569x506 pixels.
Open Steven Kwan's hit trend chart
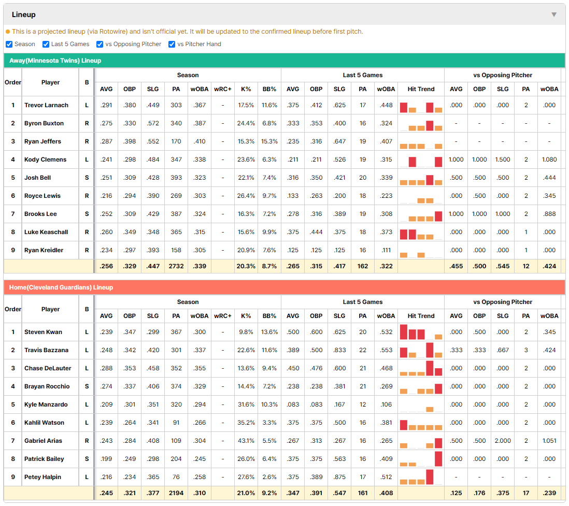421,332
